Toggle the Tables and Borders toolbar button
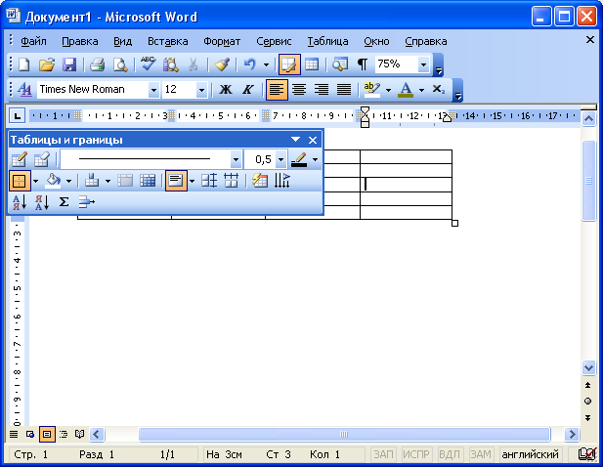This screenshot has width=603, height=467. [x=289, y=64]
